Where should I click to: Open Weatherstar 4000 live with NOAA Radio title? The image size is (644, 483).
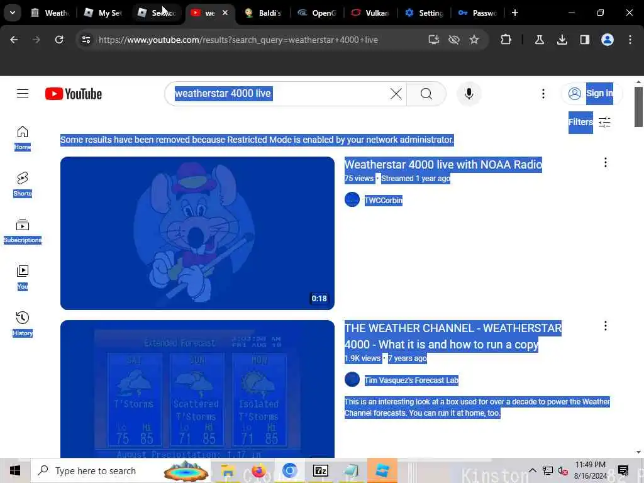click(443, 165)
